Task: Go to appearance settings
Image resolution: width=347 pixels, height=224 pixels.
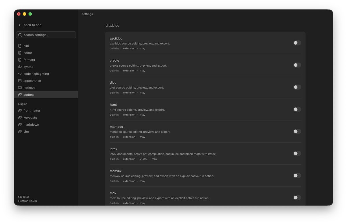Action: click(x=46, y=81)
